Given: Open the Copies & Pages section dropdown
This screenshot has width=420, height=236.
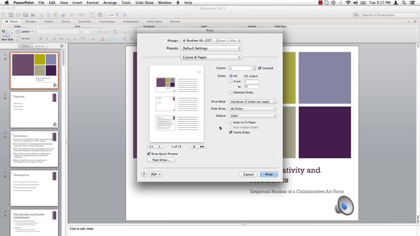Looking at the screenshot, I should pos(211,57).
